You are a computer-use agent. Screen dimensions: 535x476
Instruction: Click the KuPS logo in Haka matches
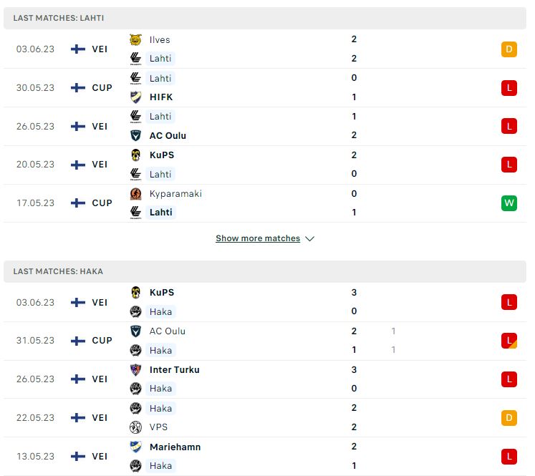[136, 293]
